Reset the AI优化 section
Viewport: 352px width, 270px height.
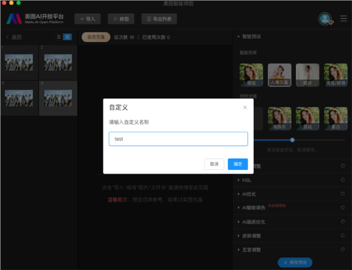pos(342,194)
